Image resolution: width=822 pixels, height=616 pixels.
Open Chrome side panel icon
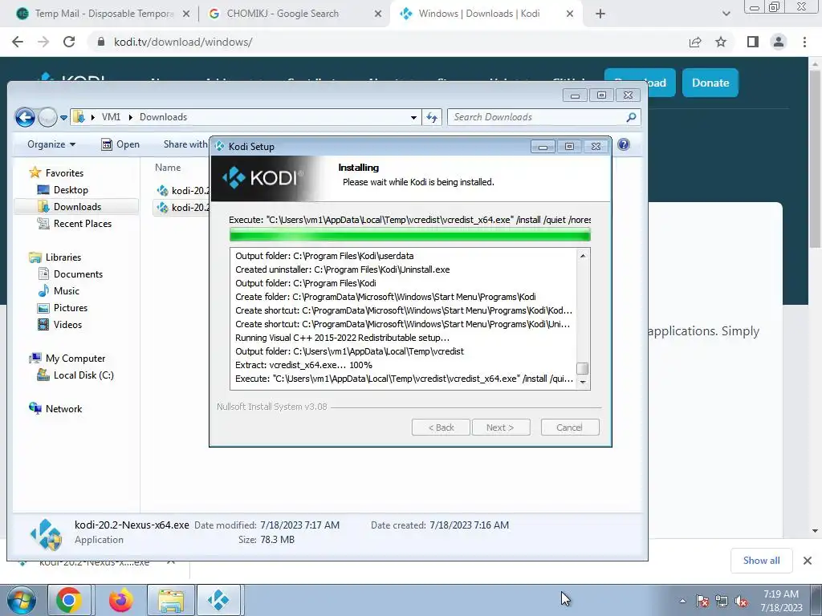pos(753,42)
